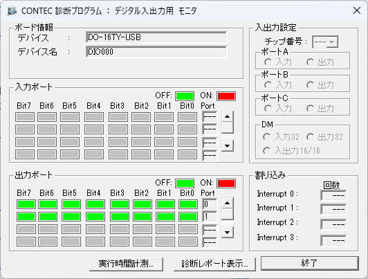Click output port scrollbar thumb
368x279 pixels.
click(x=227, y=214)
